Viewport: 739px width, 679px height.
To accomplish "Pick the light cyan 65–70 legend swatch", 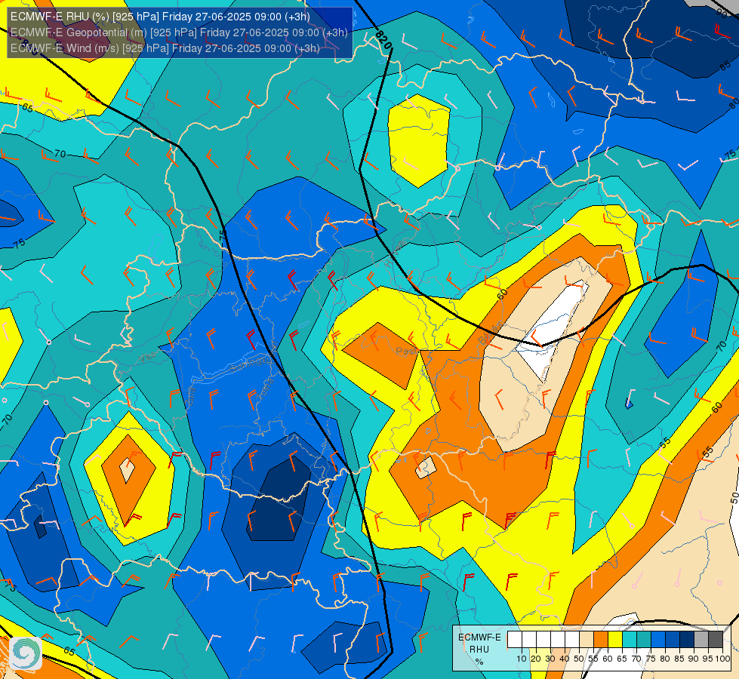I will 630,640.
